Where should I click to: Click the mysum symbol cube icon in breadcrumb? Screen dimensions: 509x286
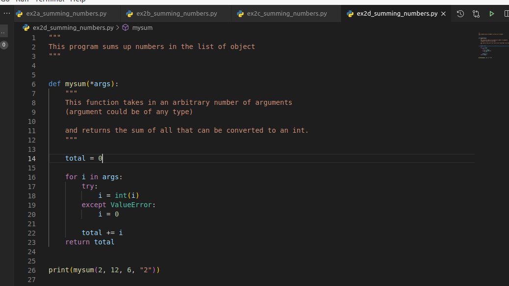[126, 27]
